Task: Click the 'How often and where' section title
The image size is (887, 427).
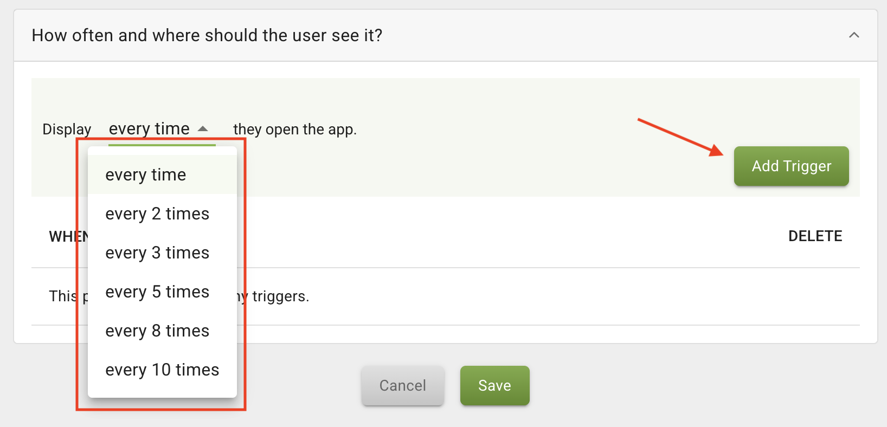Action: pos(207,35)
